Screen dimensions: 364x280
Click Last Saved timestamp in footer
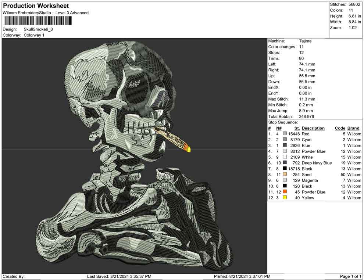coord(119,276)
